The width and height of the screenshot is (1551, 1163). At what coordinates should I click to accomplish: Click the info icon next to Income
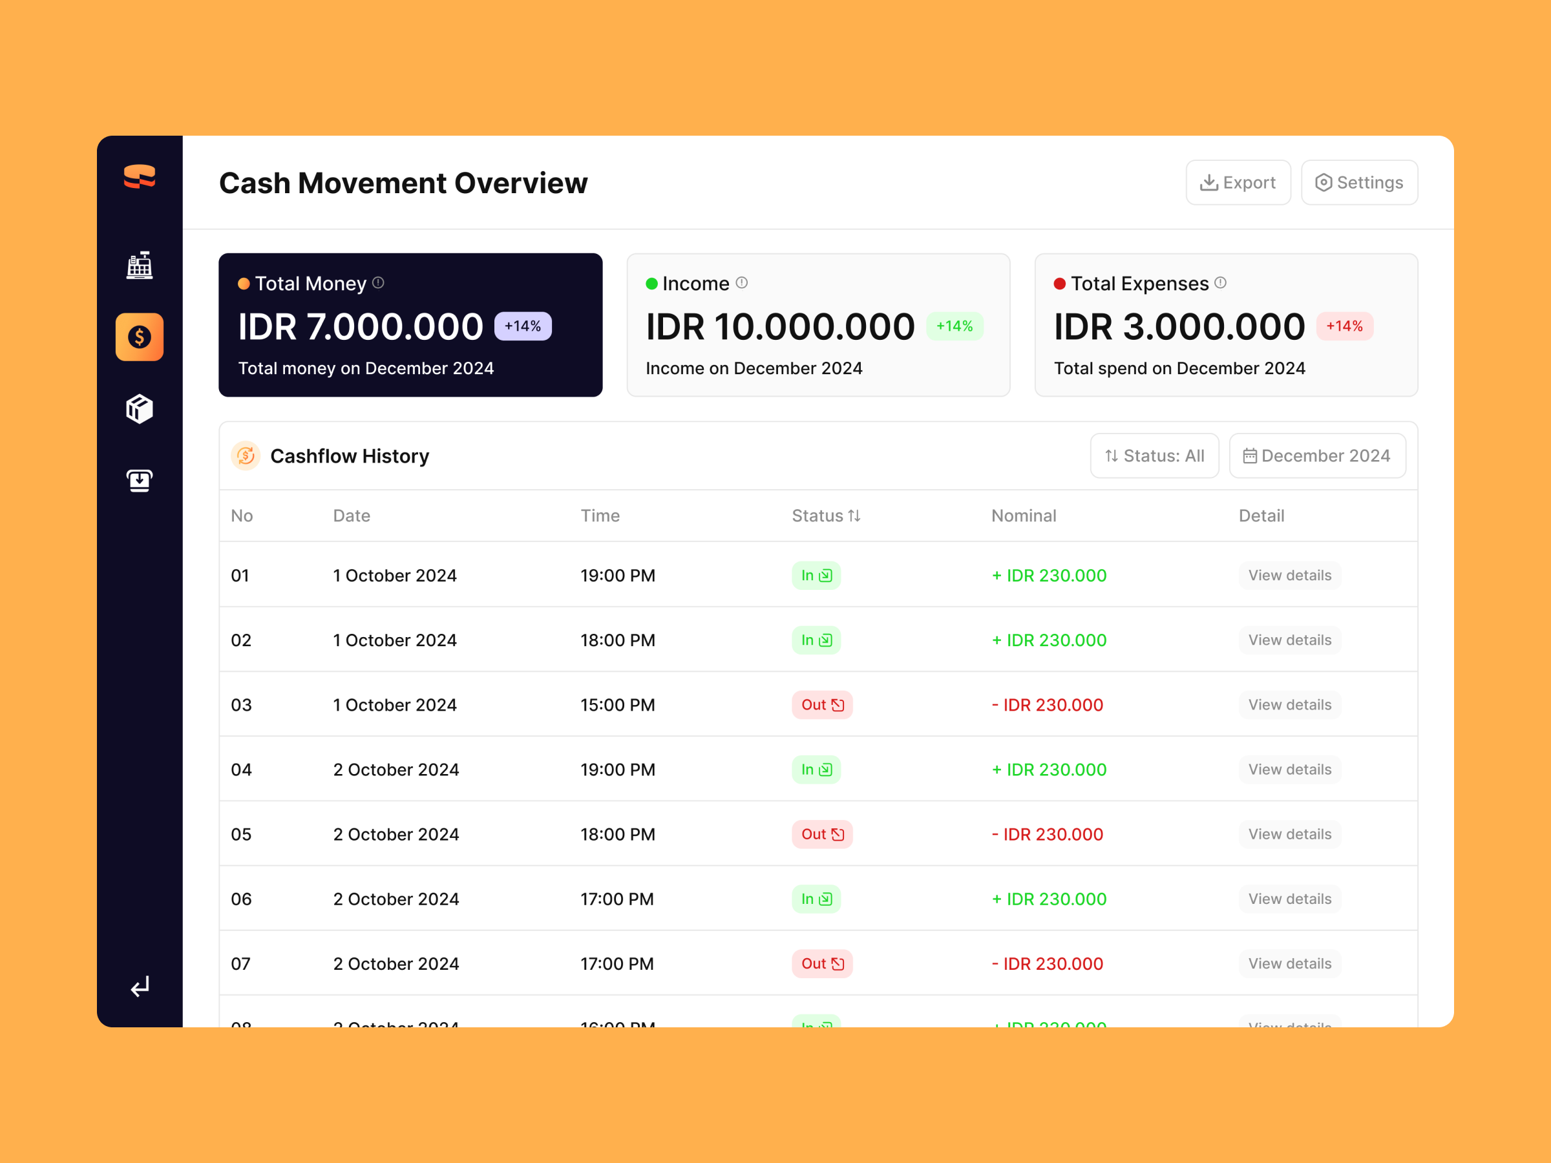tap(742, 283)
